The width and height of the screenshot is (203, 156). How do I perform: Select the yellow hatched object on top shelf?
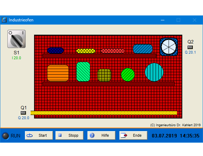click(86, 51)
